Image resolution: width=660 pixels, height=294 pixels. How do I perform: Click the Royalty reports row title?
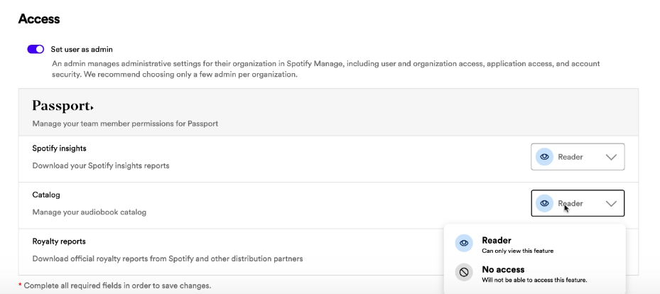[59, 241]
